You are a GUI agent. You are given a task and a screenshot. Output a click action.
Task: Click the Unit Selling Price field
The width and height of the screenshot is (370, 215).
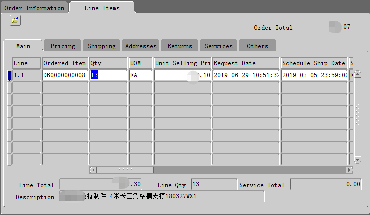coord(182,75)
